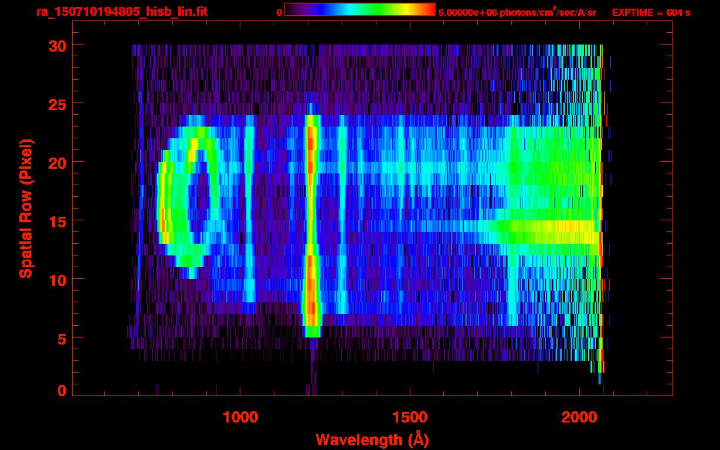Screen dimensions: 720x450
Task: Click the 1500 wavelength tick label
Action: pyautogui.click(x=410, y=417)
